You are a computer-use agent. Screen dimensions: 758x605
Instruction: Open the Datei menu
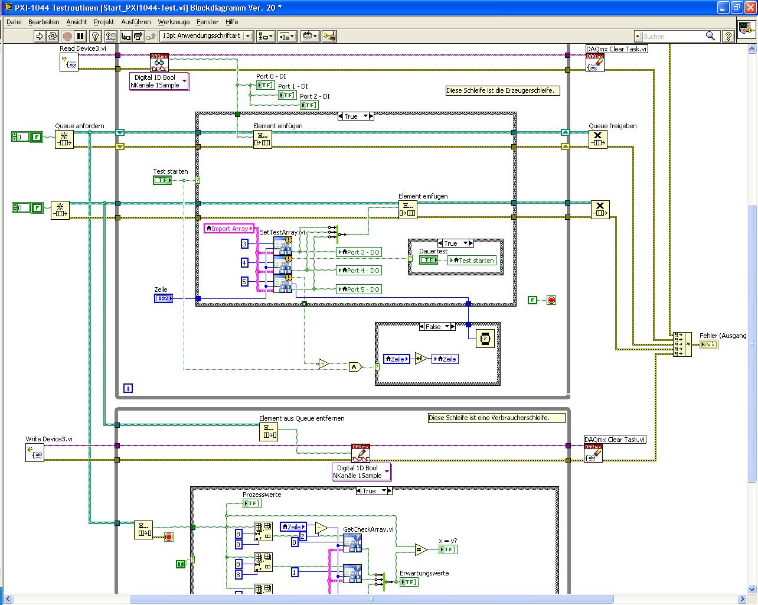[14, 22]
